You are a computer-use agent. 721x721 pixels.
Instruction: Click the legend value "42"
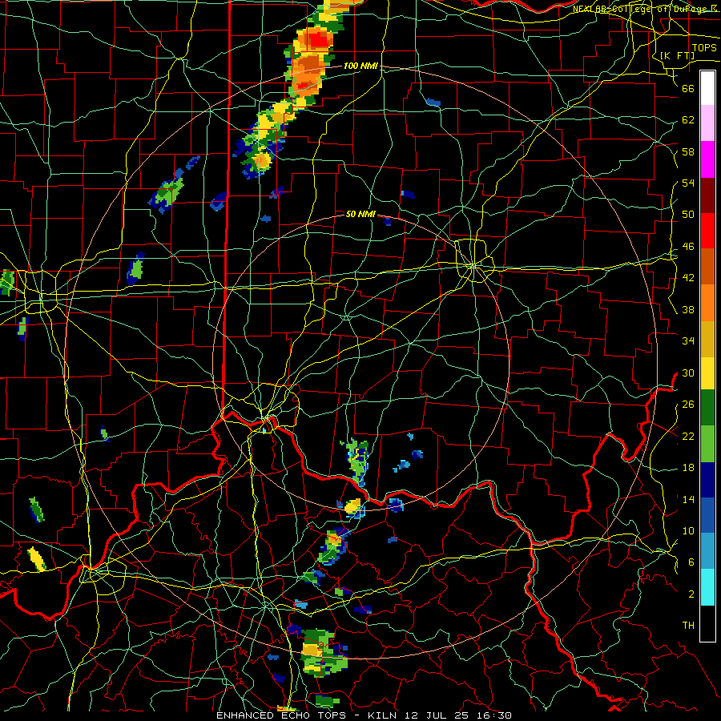click(x=688, y=278)
